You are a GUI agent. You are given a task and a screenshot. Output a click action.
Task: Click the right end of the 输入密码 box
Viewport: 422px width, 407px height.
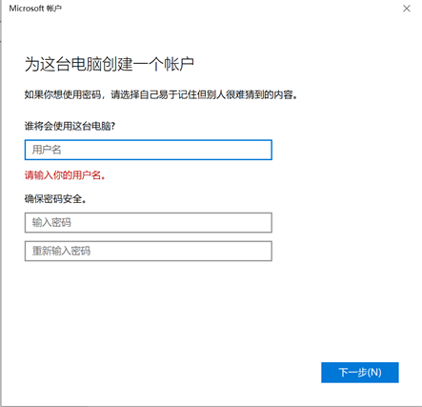point(264,223)
